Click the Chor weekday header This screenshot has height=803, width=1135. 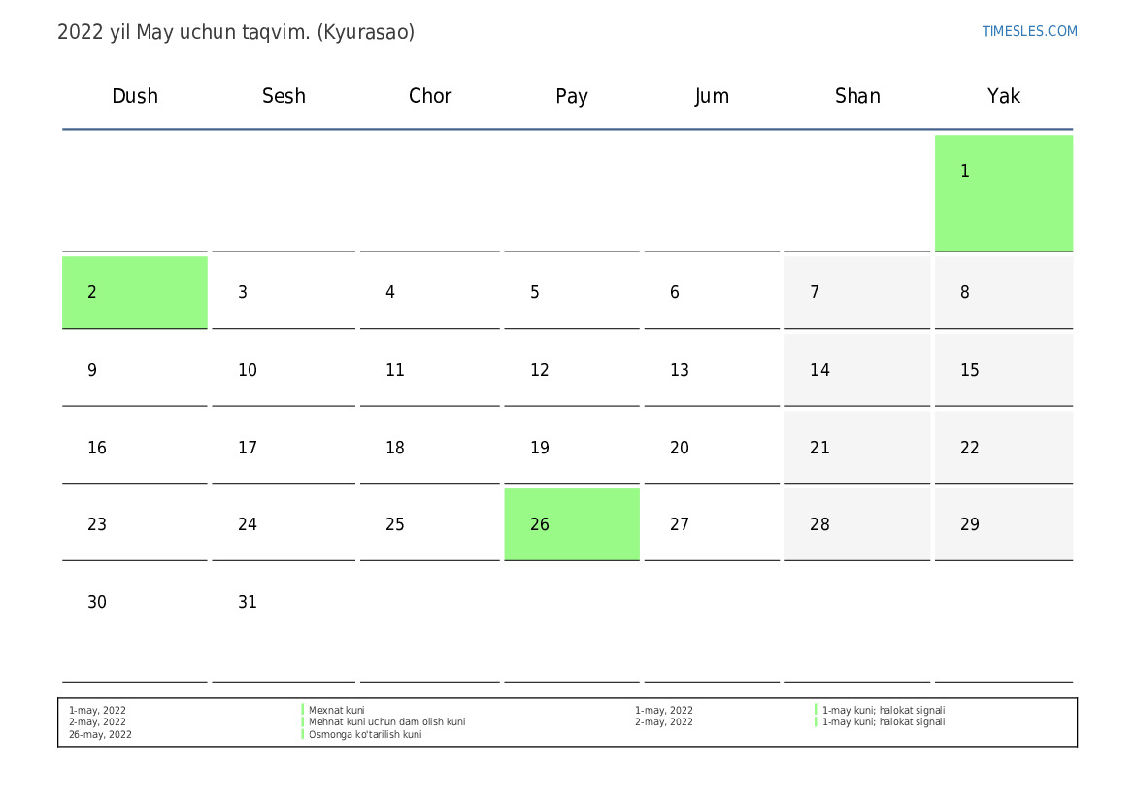coord(430,95)
